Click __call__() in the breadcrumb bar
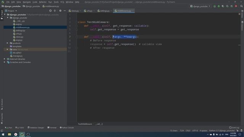Viewport: 244px width, 137px height. [x=99, y=124]
